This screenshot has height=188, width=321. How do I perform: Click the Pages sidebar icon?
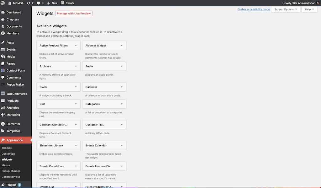click(3, 63)
